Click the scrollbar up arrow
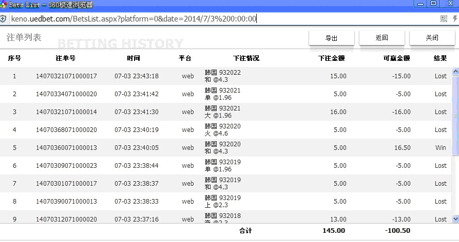459x242 pixels. click(455, 72)
